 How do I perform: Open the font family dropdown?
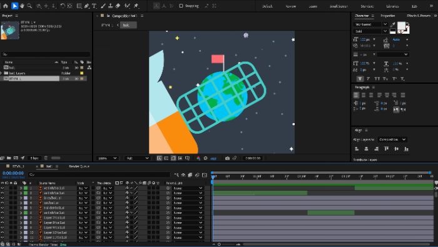coord(370,24)
